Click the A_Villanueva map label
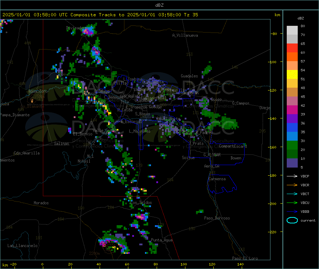This screenshot has width=319, height=269. [185, 35]
